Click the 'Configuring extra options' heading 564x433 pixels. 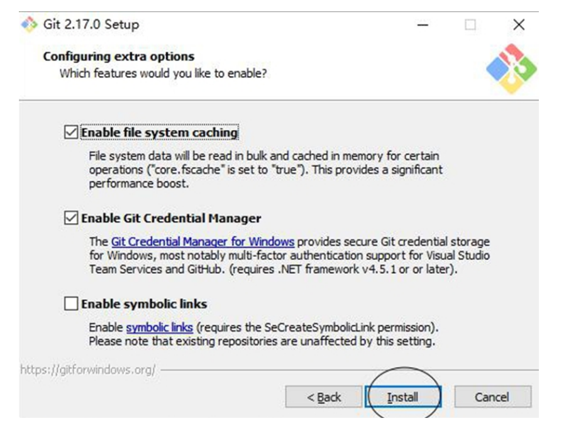tap(119, 57)
